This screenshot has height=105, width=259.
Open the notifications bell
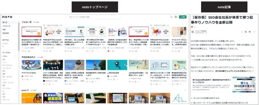(171, 17)
